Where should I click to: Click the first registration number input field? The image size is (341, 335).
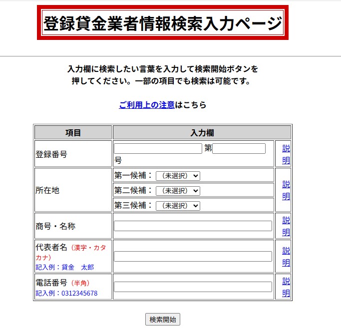click(158, 149)
